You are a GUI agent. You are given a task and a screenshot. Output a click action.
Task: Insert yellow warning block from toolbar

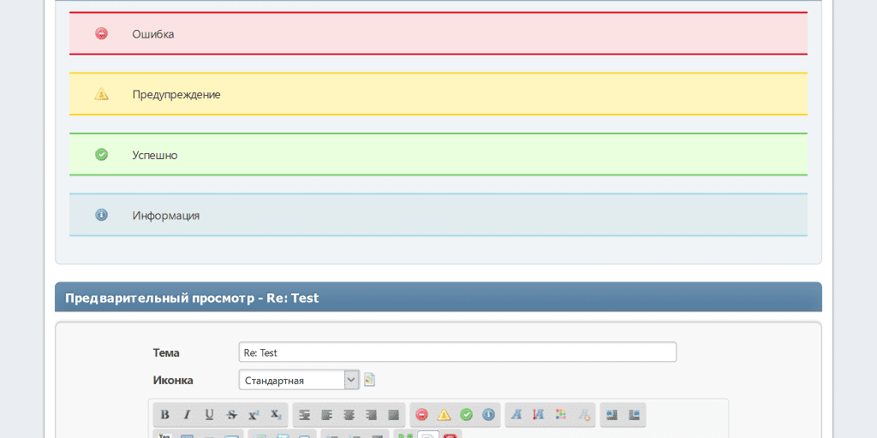tap(444, 415)
